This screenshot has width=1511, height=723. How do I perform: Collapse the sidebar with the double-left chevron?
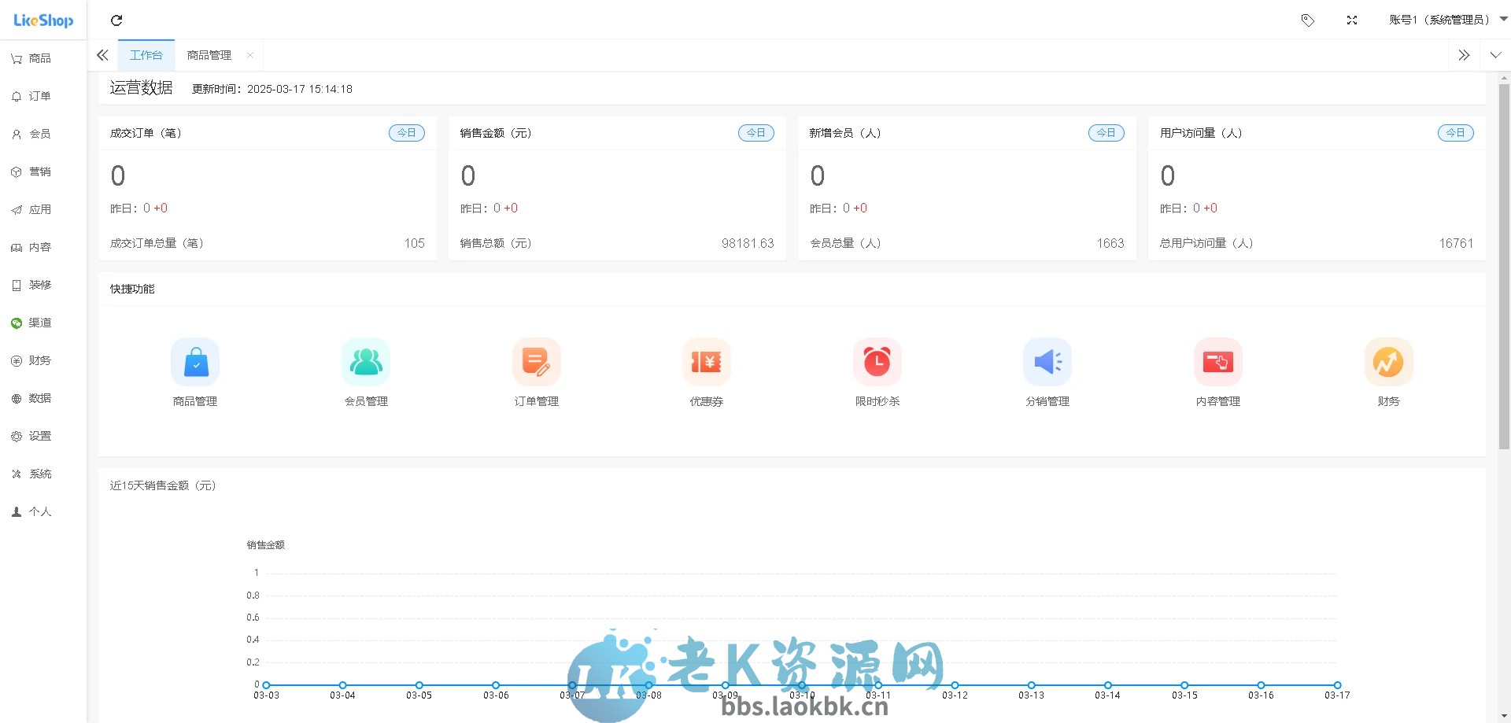tap(102, 55)
